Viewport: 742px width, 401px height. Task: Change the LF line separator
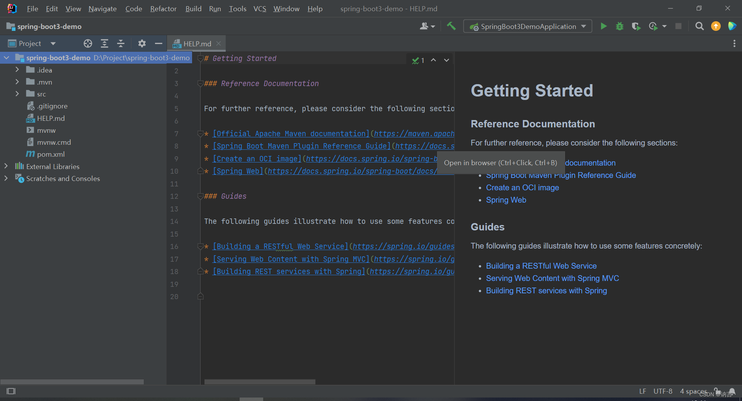642,391
